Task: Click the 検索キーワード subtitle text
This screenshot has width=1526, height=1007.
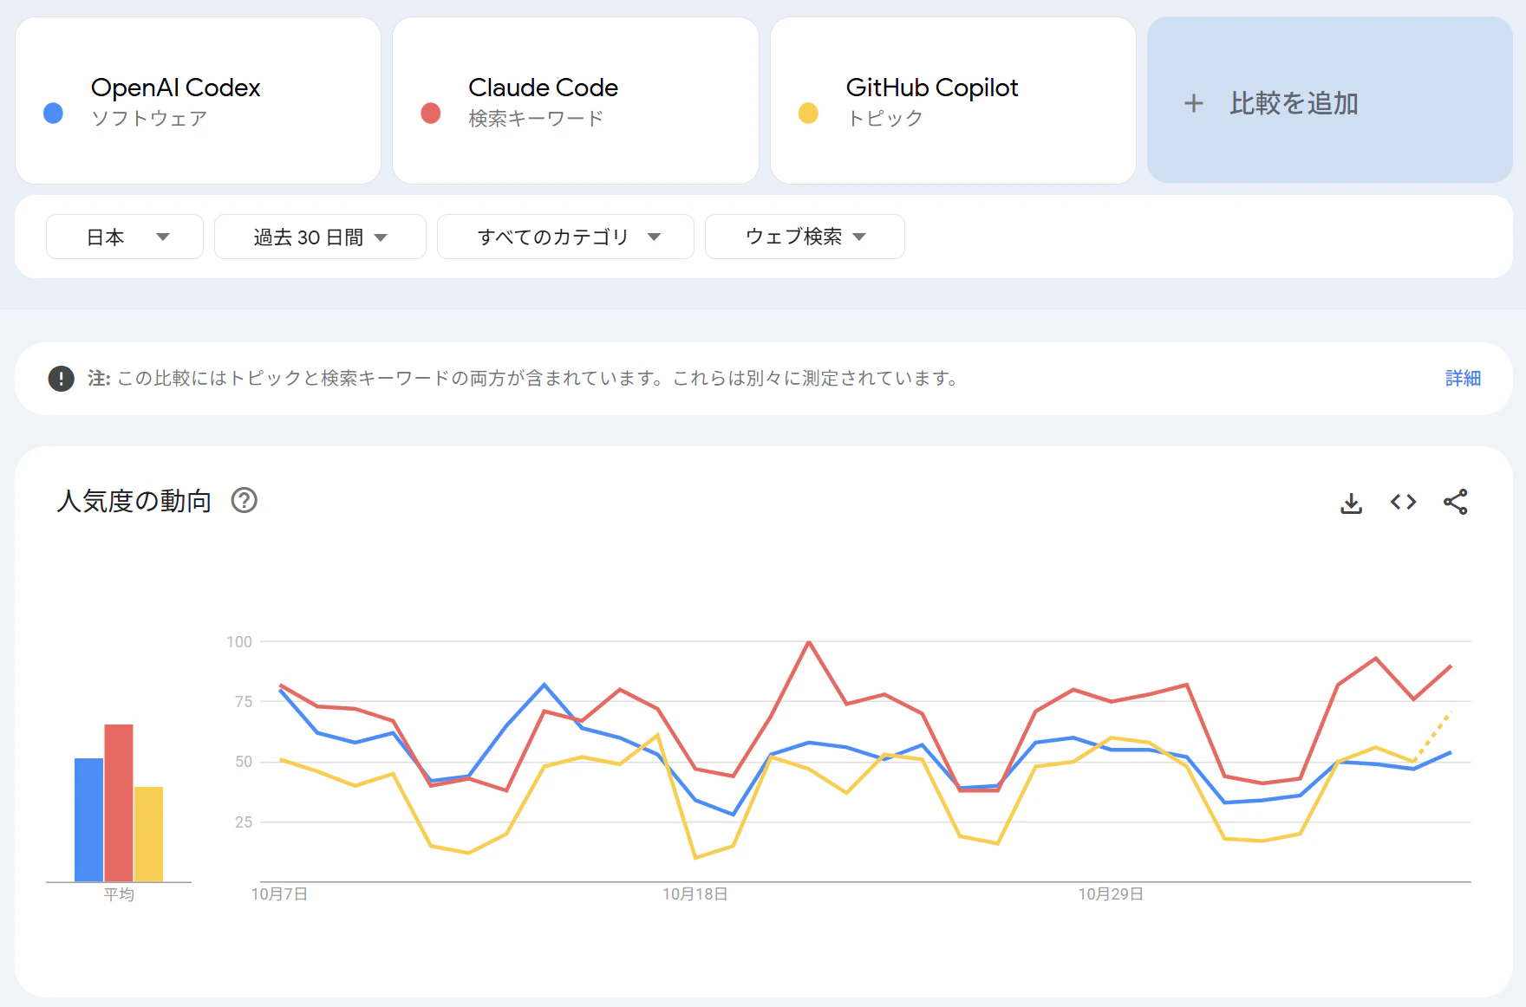Action: pos(536,119)
